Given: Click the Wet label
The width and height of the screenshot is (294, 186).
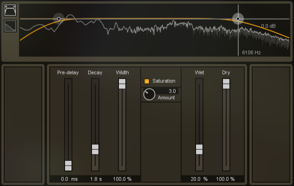Looking at the screenshot, I should pos(199,73).
